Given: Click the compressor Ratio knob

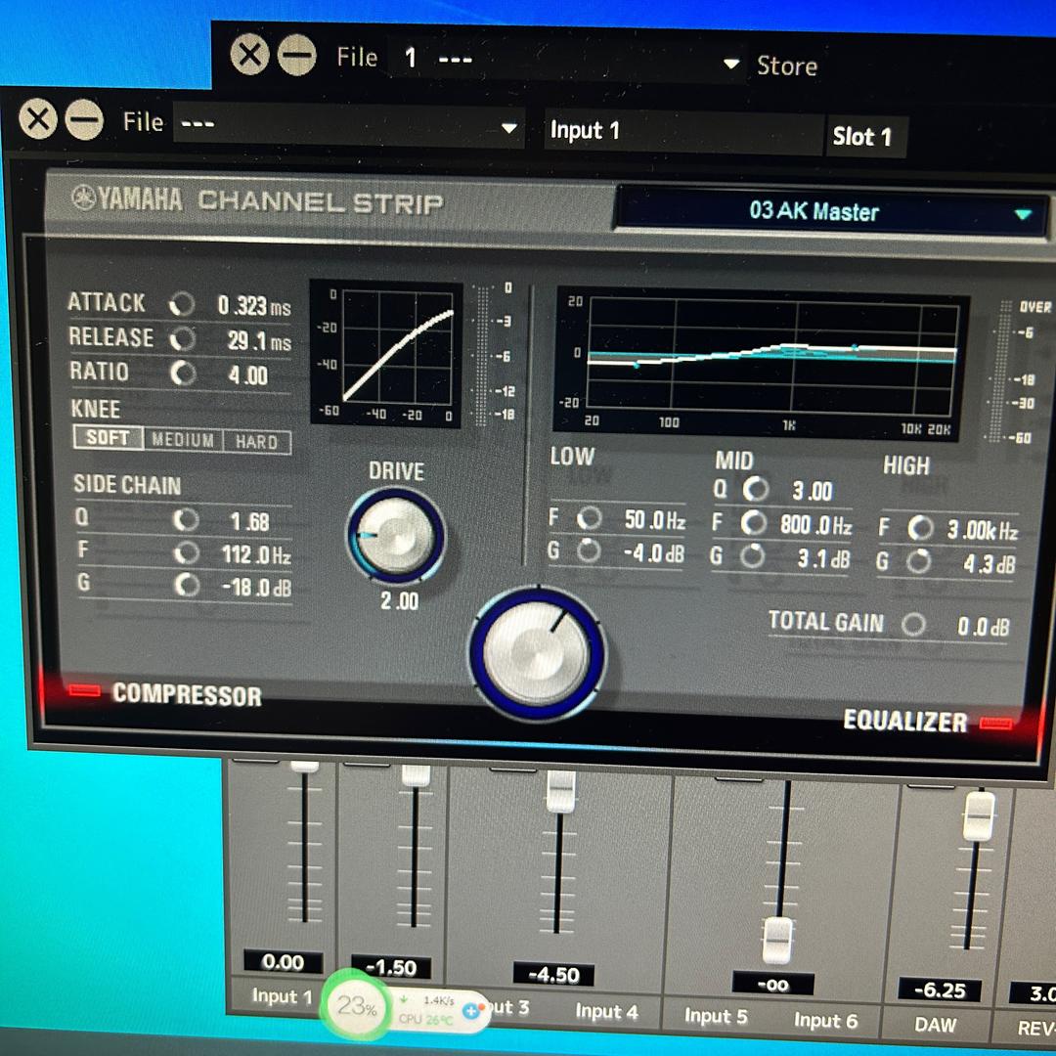Looking at the screenshot, I should point(183,374).
